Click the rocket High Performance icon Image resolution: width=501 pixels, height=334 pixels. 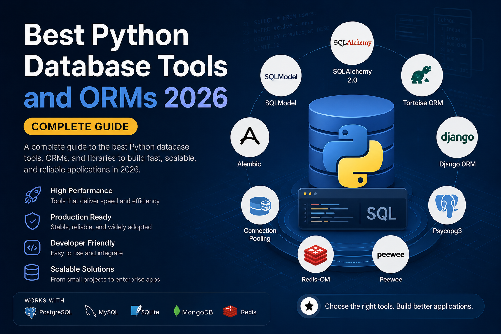[33, 195]
